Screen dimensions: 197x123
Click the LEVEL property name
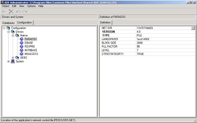click(x=105, y=50)
